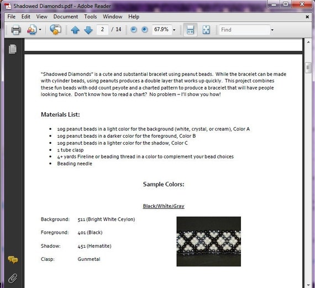Open the Attachments paperclip panel
Viewport: 315px width, 288px height.
coord(13,279)
